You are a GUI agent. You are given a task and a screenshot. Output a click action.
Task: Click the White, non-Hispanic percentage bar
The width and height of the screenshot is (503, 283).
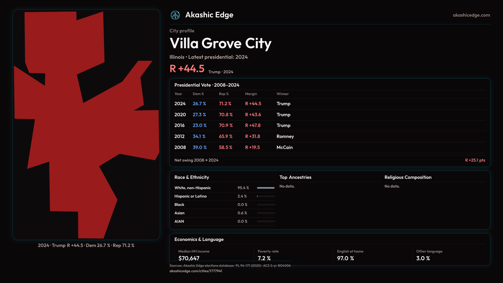click(266, 188)
